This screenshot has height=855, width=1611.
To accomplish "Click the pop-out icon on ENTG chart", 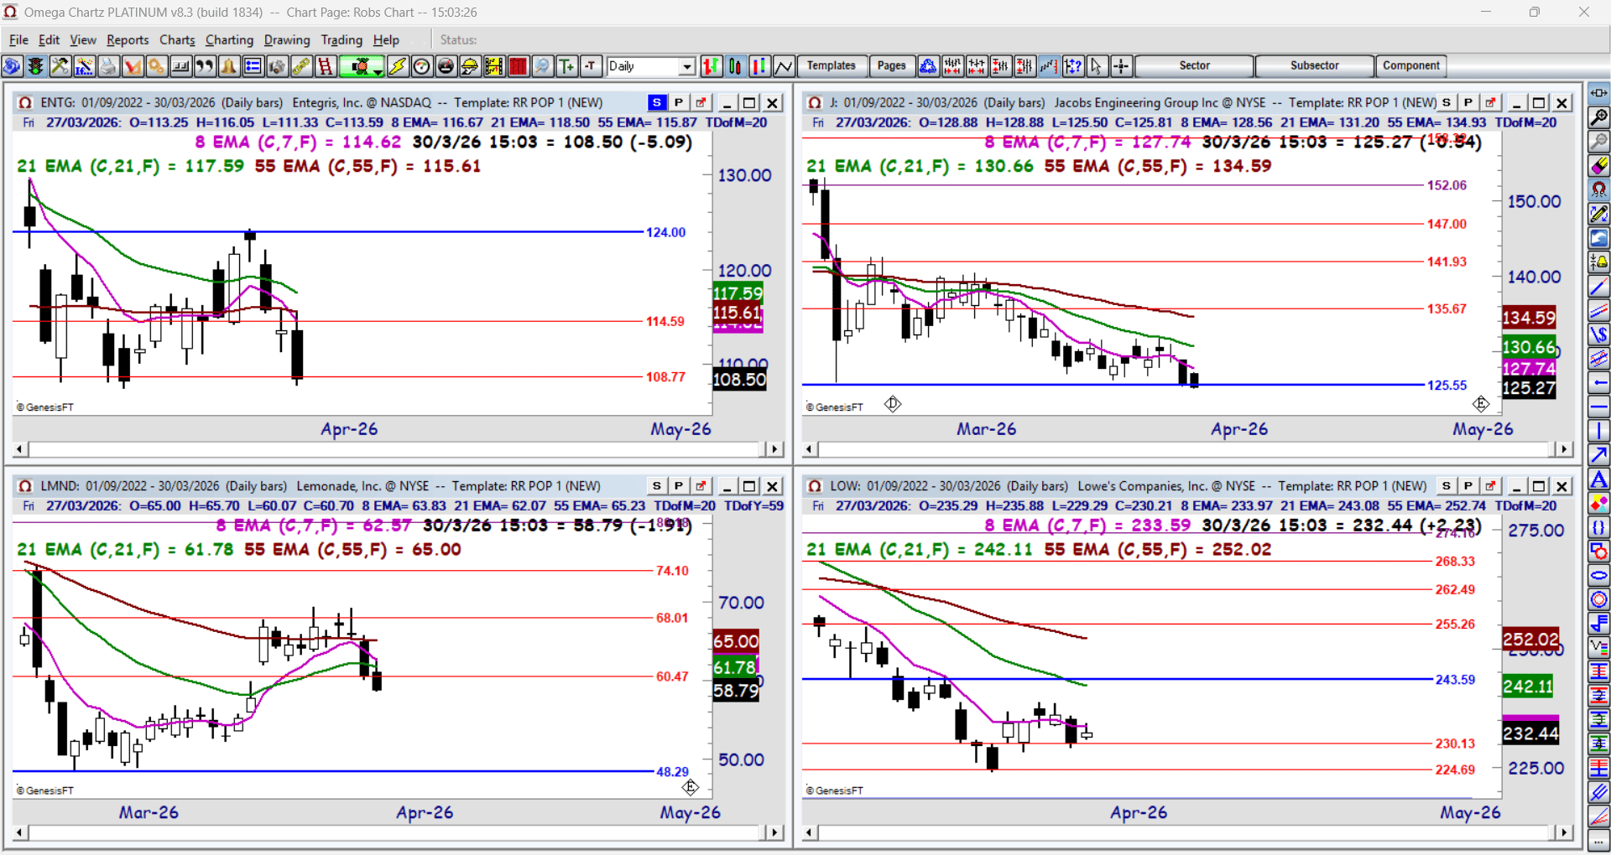I will 701,102.
